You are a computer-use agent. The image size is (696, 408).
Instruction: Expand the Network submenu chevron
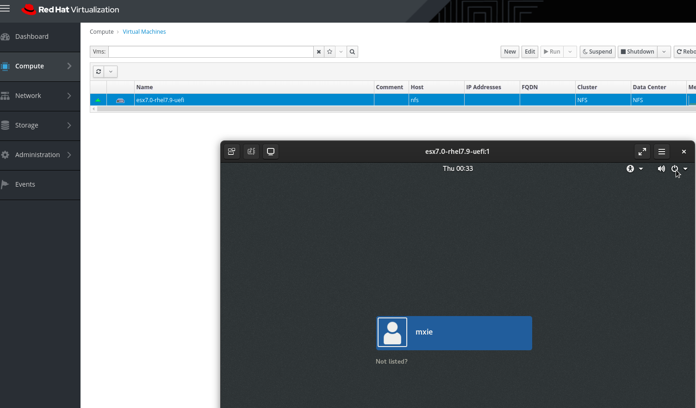coord(69,96)
